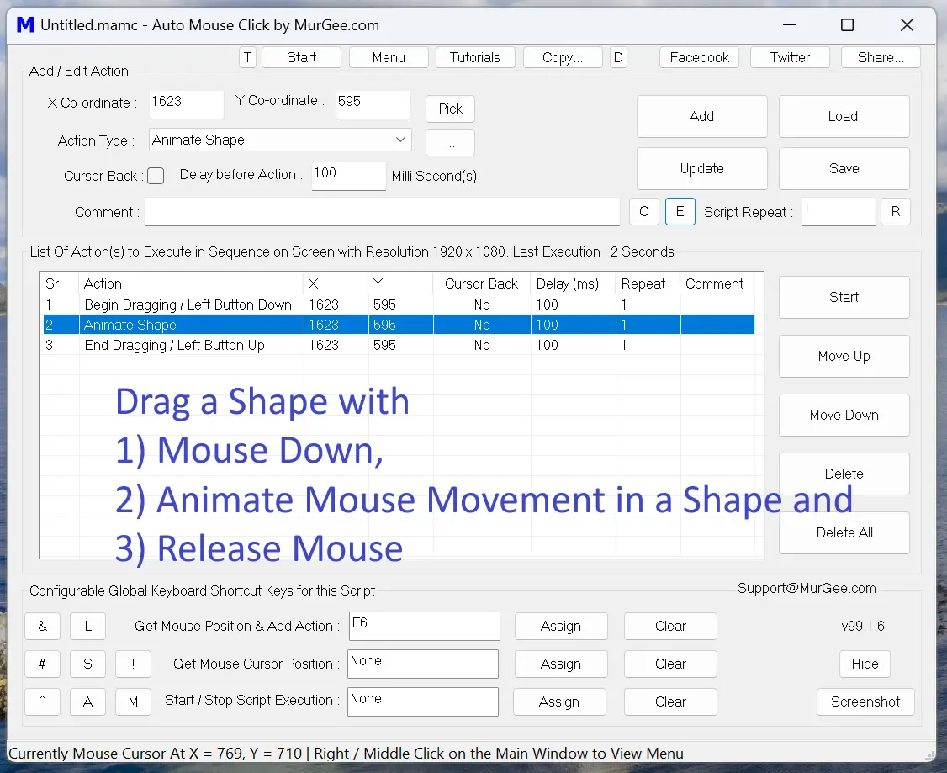This screenshot has width=947, height=773.
Task: Click the small T toolbar button
Action: tap(247, 57)
